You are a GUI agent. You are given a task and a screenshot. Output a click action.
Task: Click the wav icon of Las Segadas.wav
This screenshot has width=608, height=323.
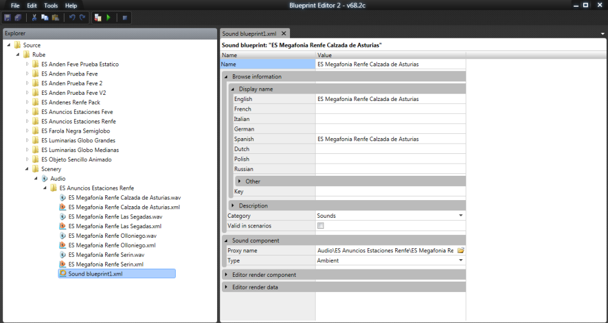click(x=63, y=217)
